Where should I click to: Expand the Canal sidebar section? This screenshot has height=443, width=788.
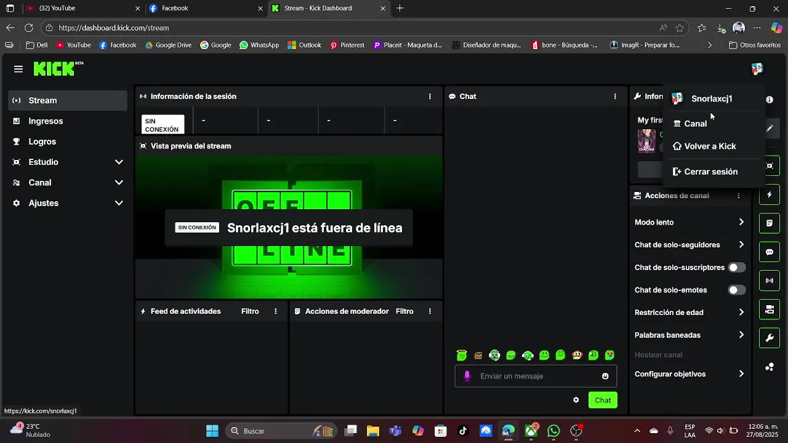tap(68, 183)
